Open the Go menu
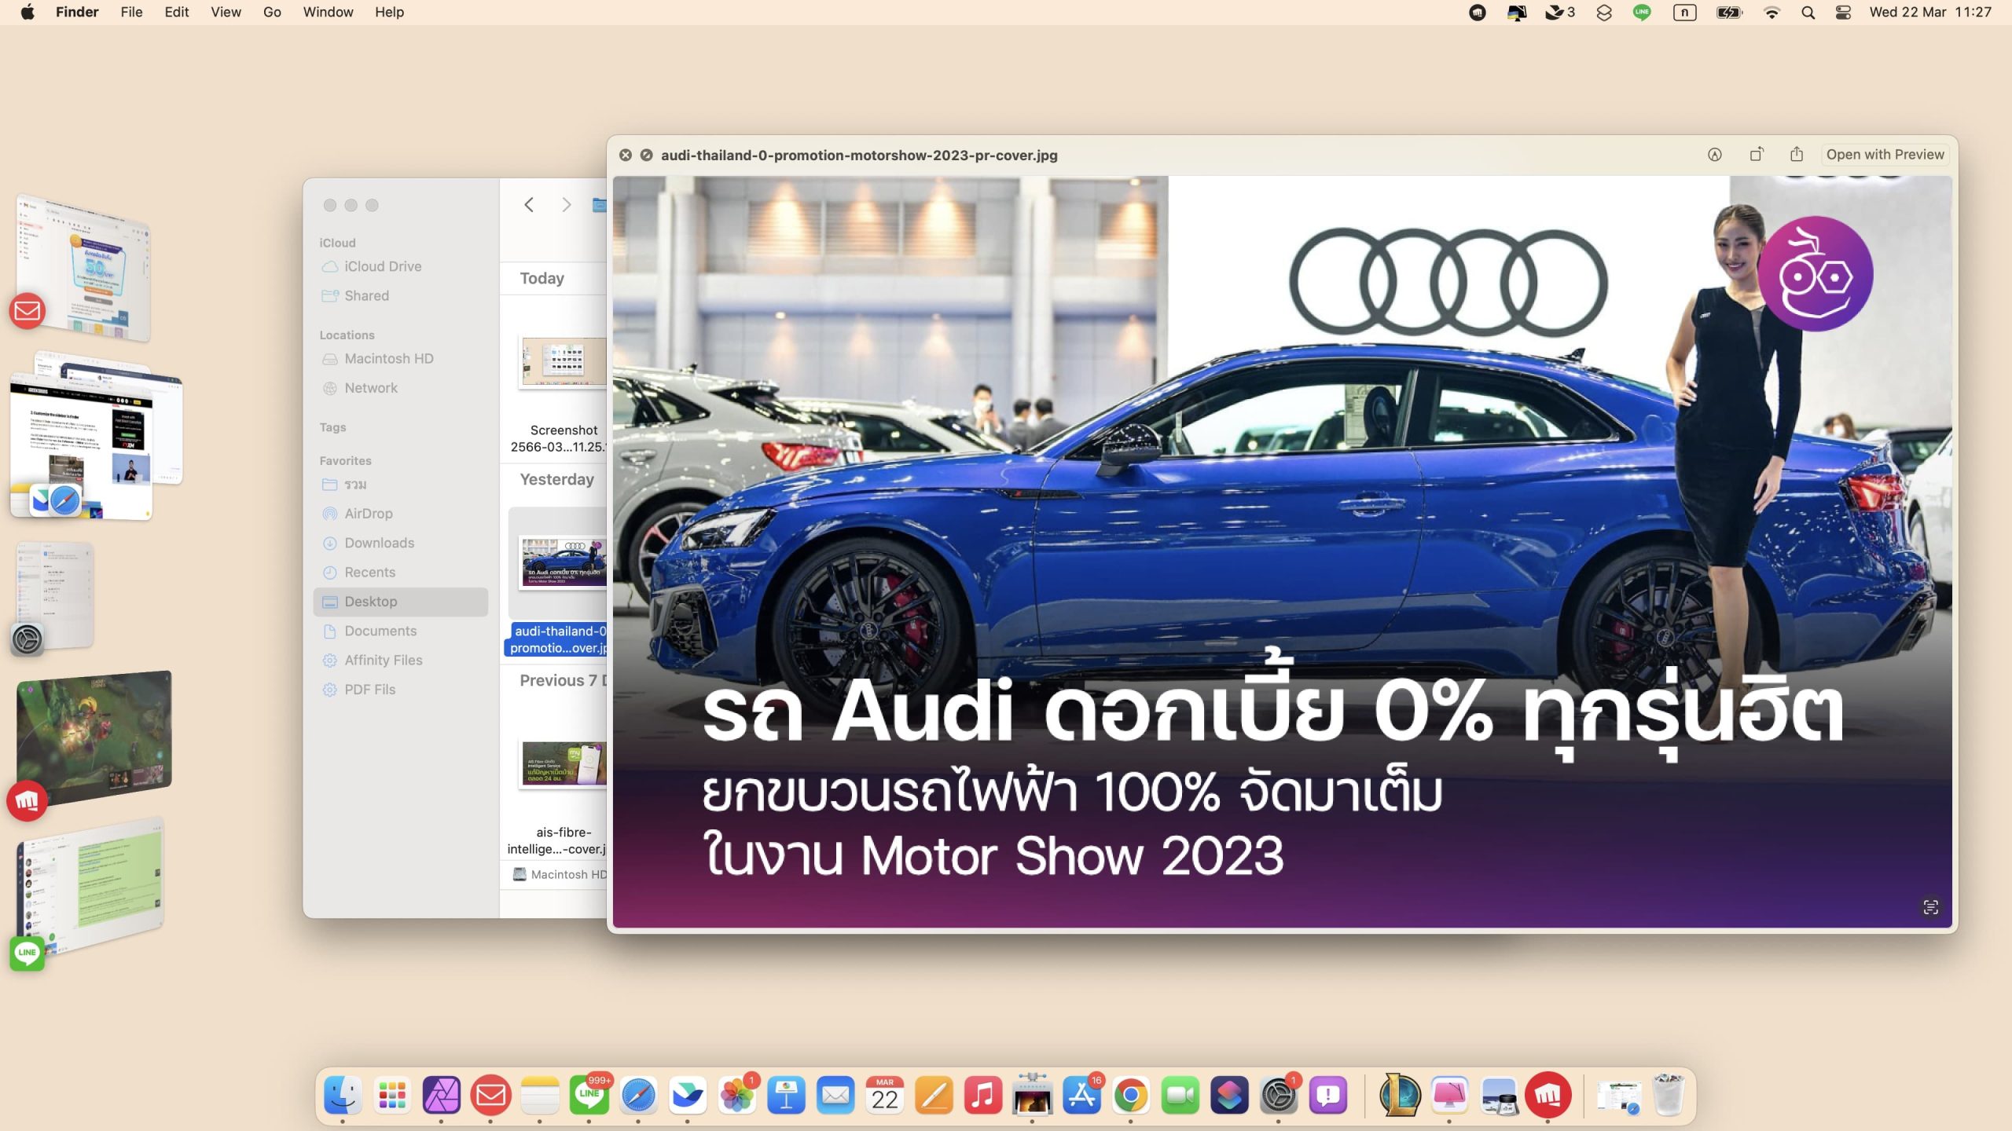Viewport: 2012px width, 1131px height. (272, 13)
